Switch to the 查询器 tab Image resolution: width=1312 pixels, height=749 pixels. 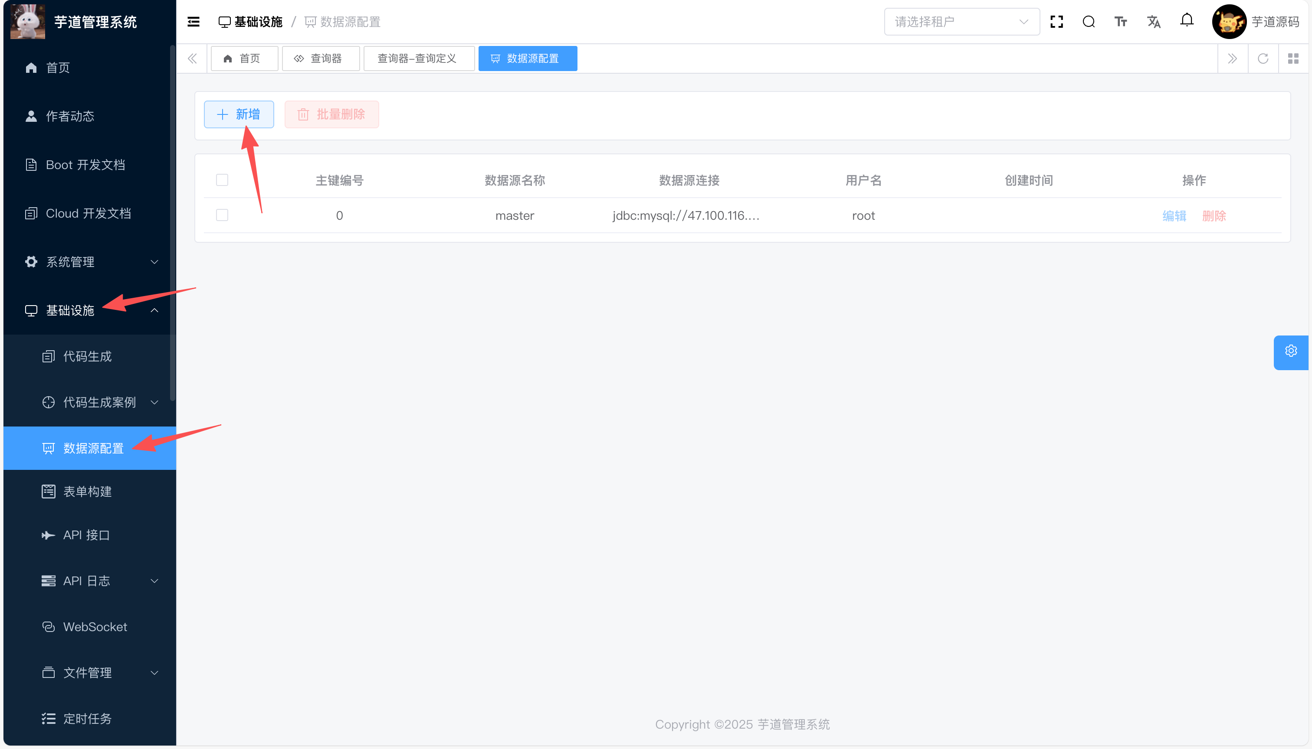pyautogui.click(x=320, y=59)
